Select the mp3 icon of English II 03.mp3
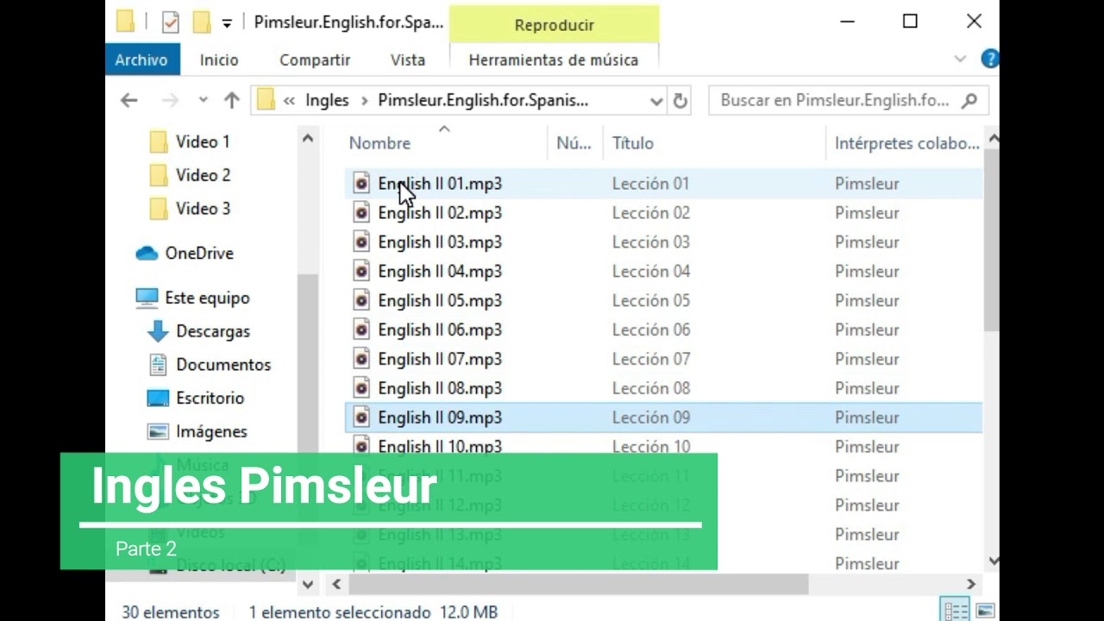This screenshot has width=1104, height=621. pyautogui.click(x=361, y=242)
